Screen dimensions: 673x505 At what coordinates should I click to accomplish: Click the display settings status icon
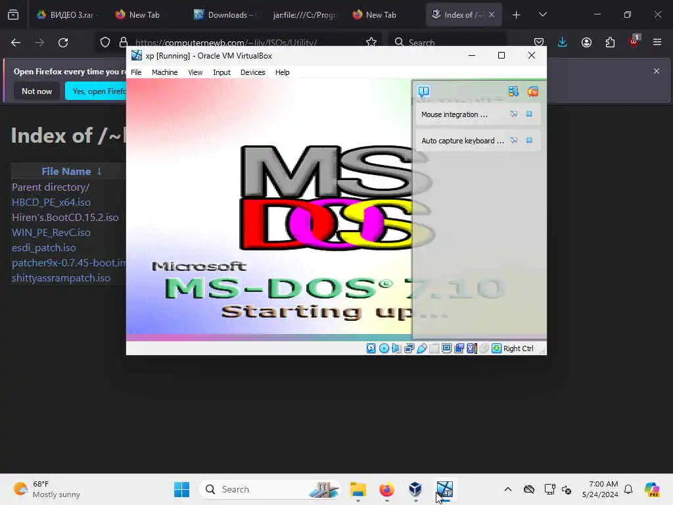pyautogui.click(x=446, y=349)
